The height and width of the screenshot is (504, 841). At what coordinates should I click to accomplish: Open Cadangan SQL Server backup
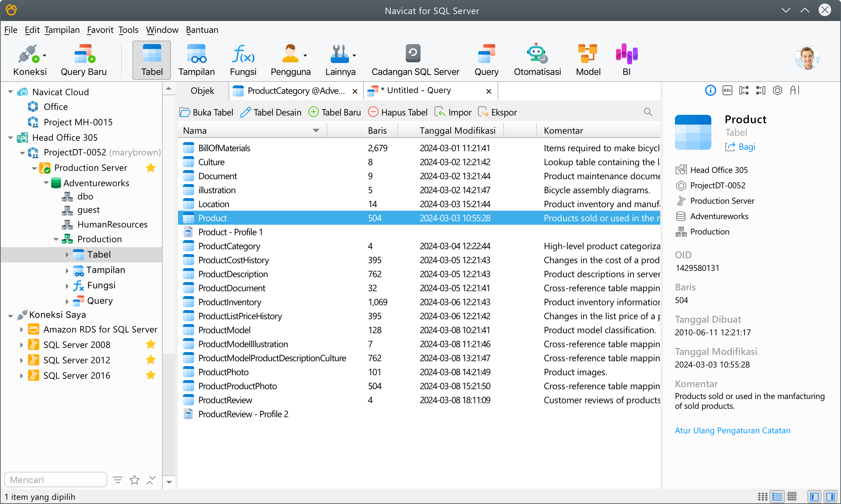tap(415, 60)
